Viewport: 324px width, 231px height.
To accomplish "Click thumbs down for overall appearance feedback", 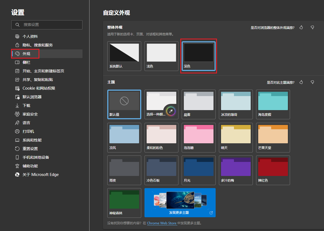I will [312, 28].
